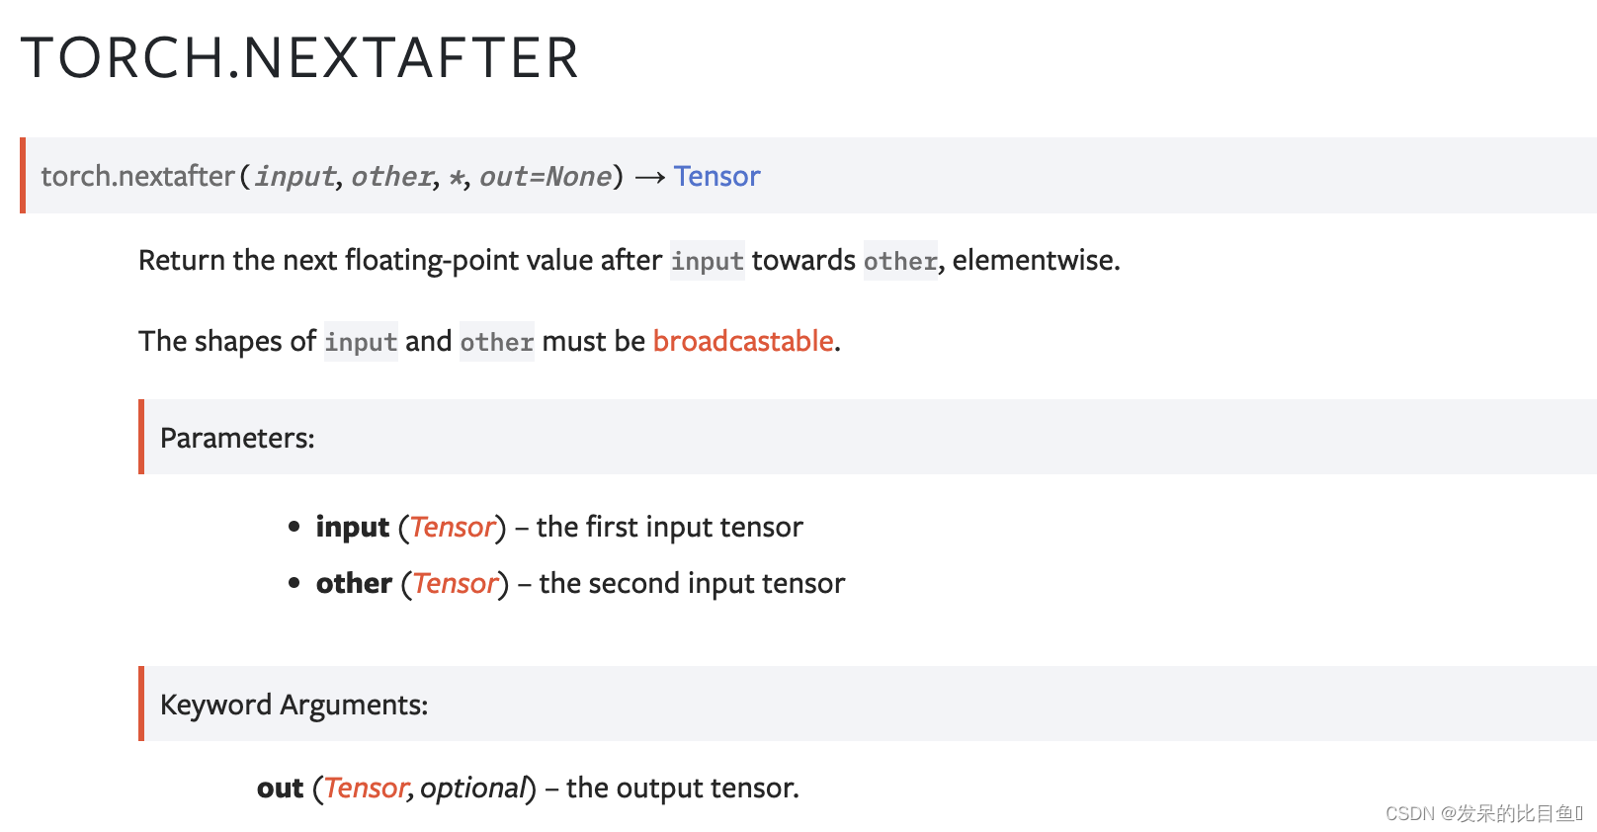The width and height of the screenshot is (1597, 832).
Task: Click the out=None argument in signature
Action: 546,176
